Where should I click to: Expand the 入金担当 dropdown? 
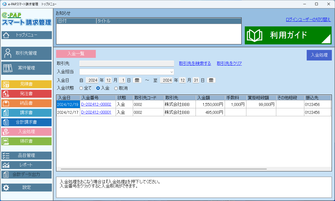[x=172, y=72]
